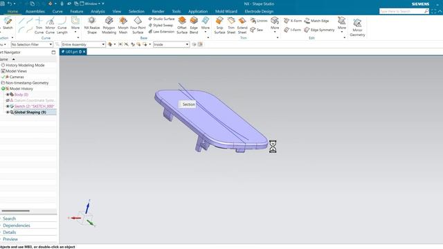Expand the Dependencies panel
This screenshot has width=443, height=249.
17,225
